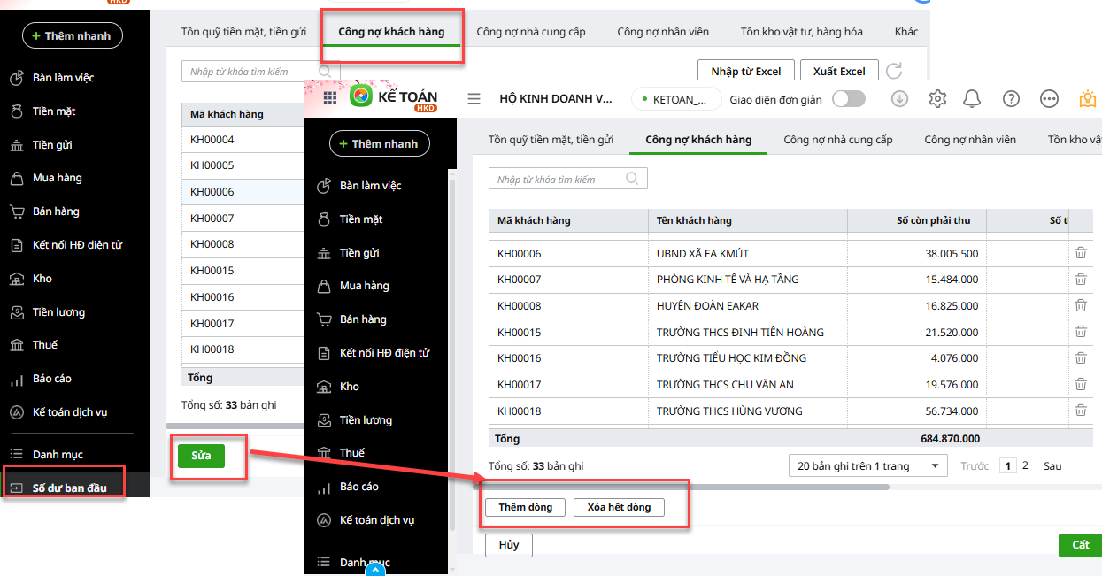Open the apps grid icon

coord(330,98)
